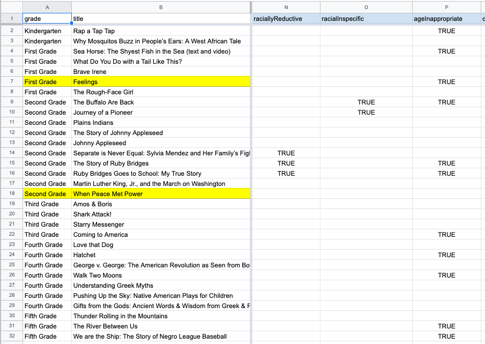Click the 'title' header cell
The height and width of the screenshot is (344, 485).
(x=161, y=19)
